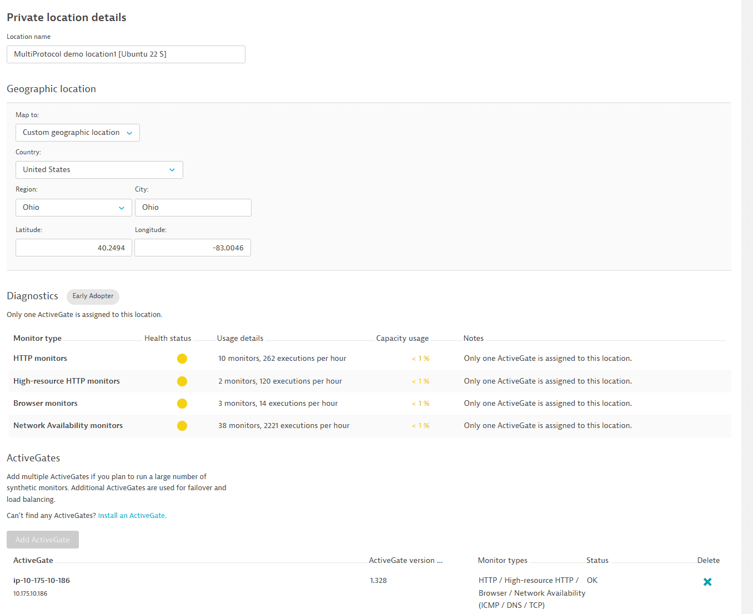Click the Location name input field
The image size is (753, 614).
point(125,54)
